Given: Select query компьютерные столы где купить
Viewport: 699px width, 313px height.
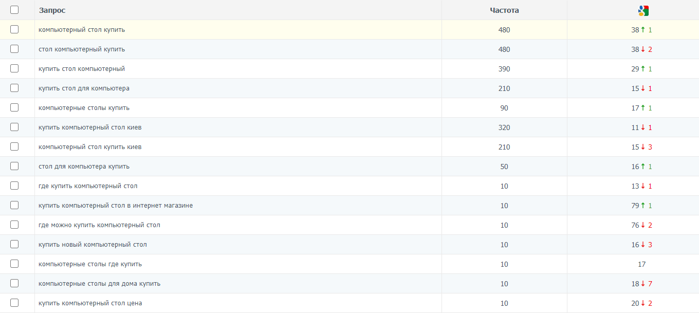Looking at the screenshot, I should (x=90, y=264).
